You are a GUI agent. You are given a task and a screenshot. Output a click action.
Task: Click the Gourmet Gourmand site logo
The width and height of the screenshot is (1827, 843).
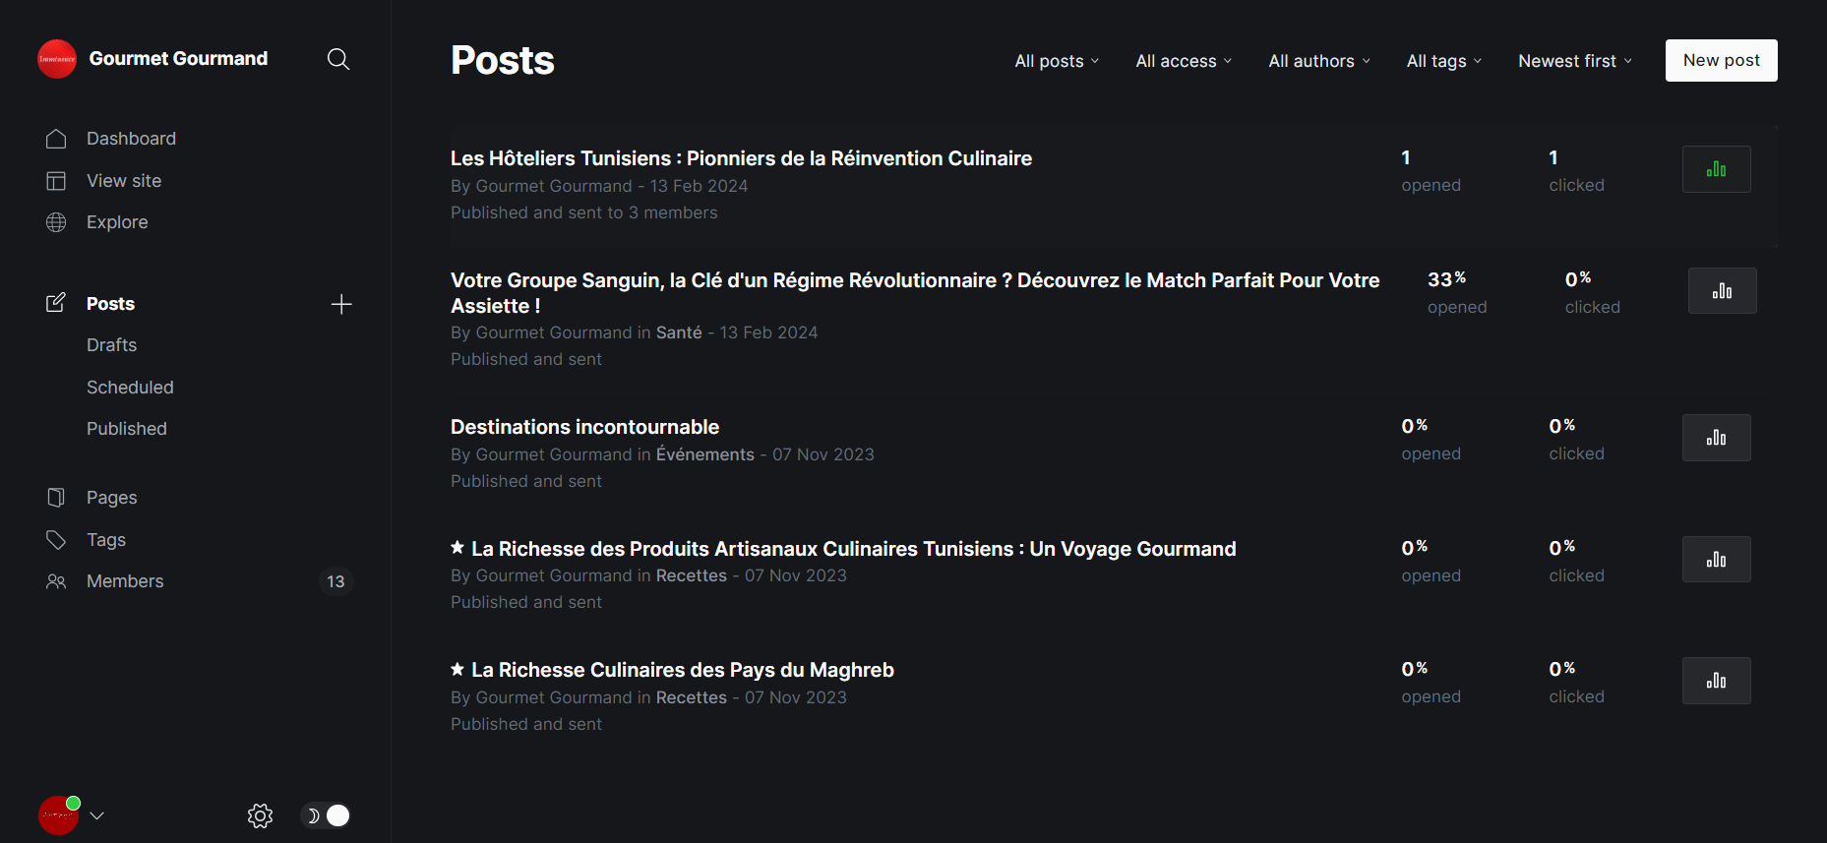click(57, 59)
